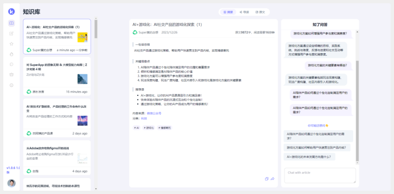The image size is (394, 194).
Task: Click the chat message 游戏化方案如何增强用户参与度和满意度？
Action: click(x=321, y=33)
